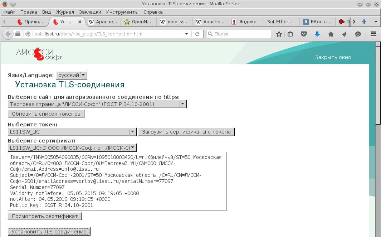Open the hamburger menu

coord(373,34)
